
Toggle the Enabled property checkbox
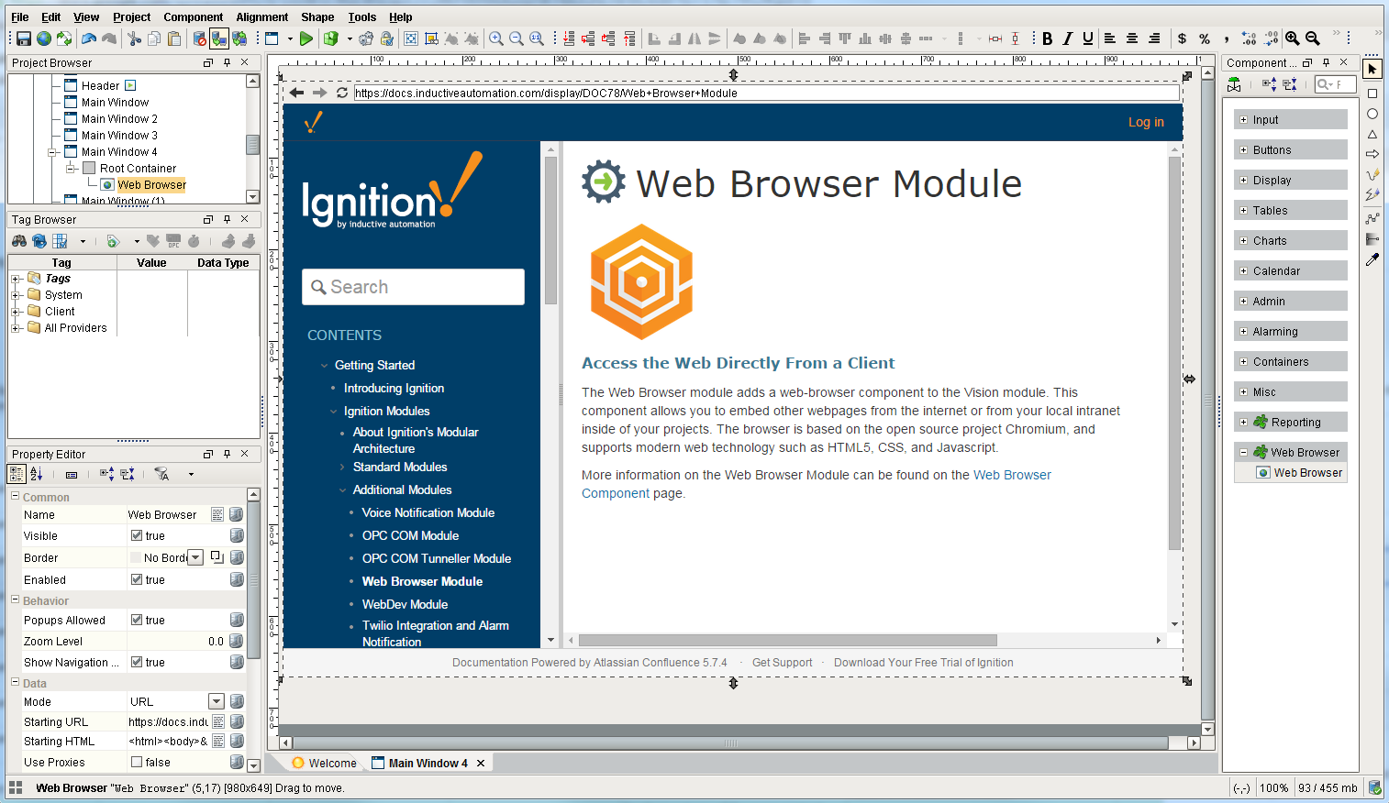pos(137,579)
